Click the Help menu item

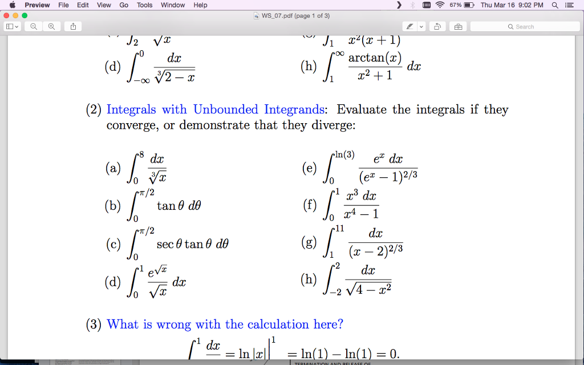click(x=201, y=5)
